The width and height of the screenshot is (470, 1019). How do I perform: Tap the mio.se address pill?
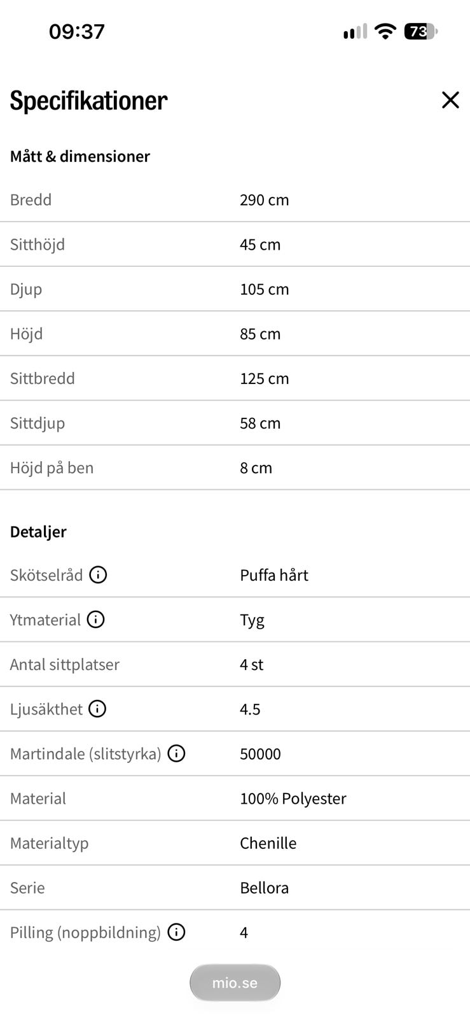235,983
